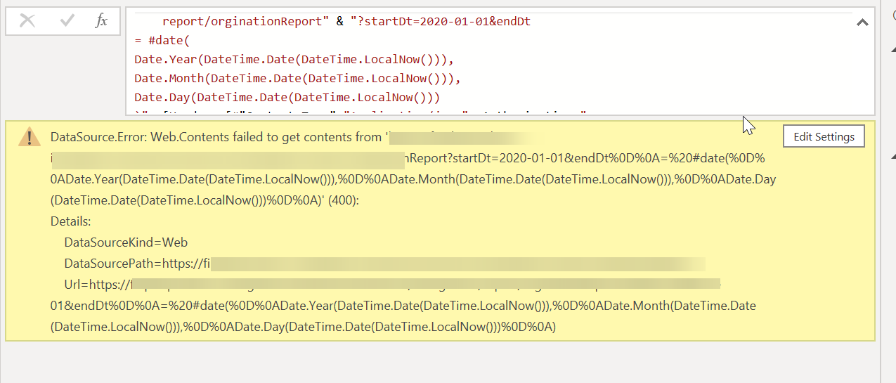Click the 'Url=https' detail line

coord(392,285)
